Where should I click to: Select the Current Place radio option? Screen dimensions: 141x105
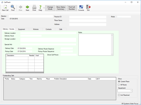tap(119, 82)
